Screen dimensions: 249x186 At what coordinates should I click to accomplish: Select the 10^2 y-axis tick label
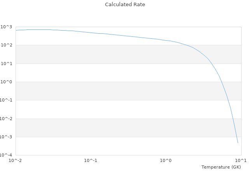point(7,45)
